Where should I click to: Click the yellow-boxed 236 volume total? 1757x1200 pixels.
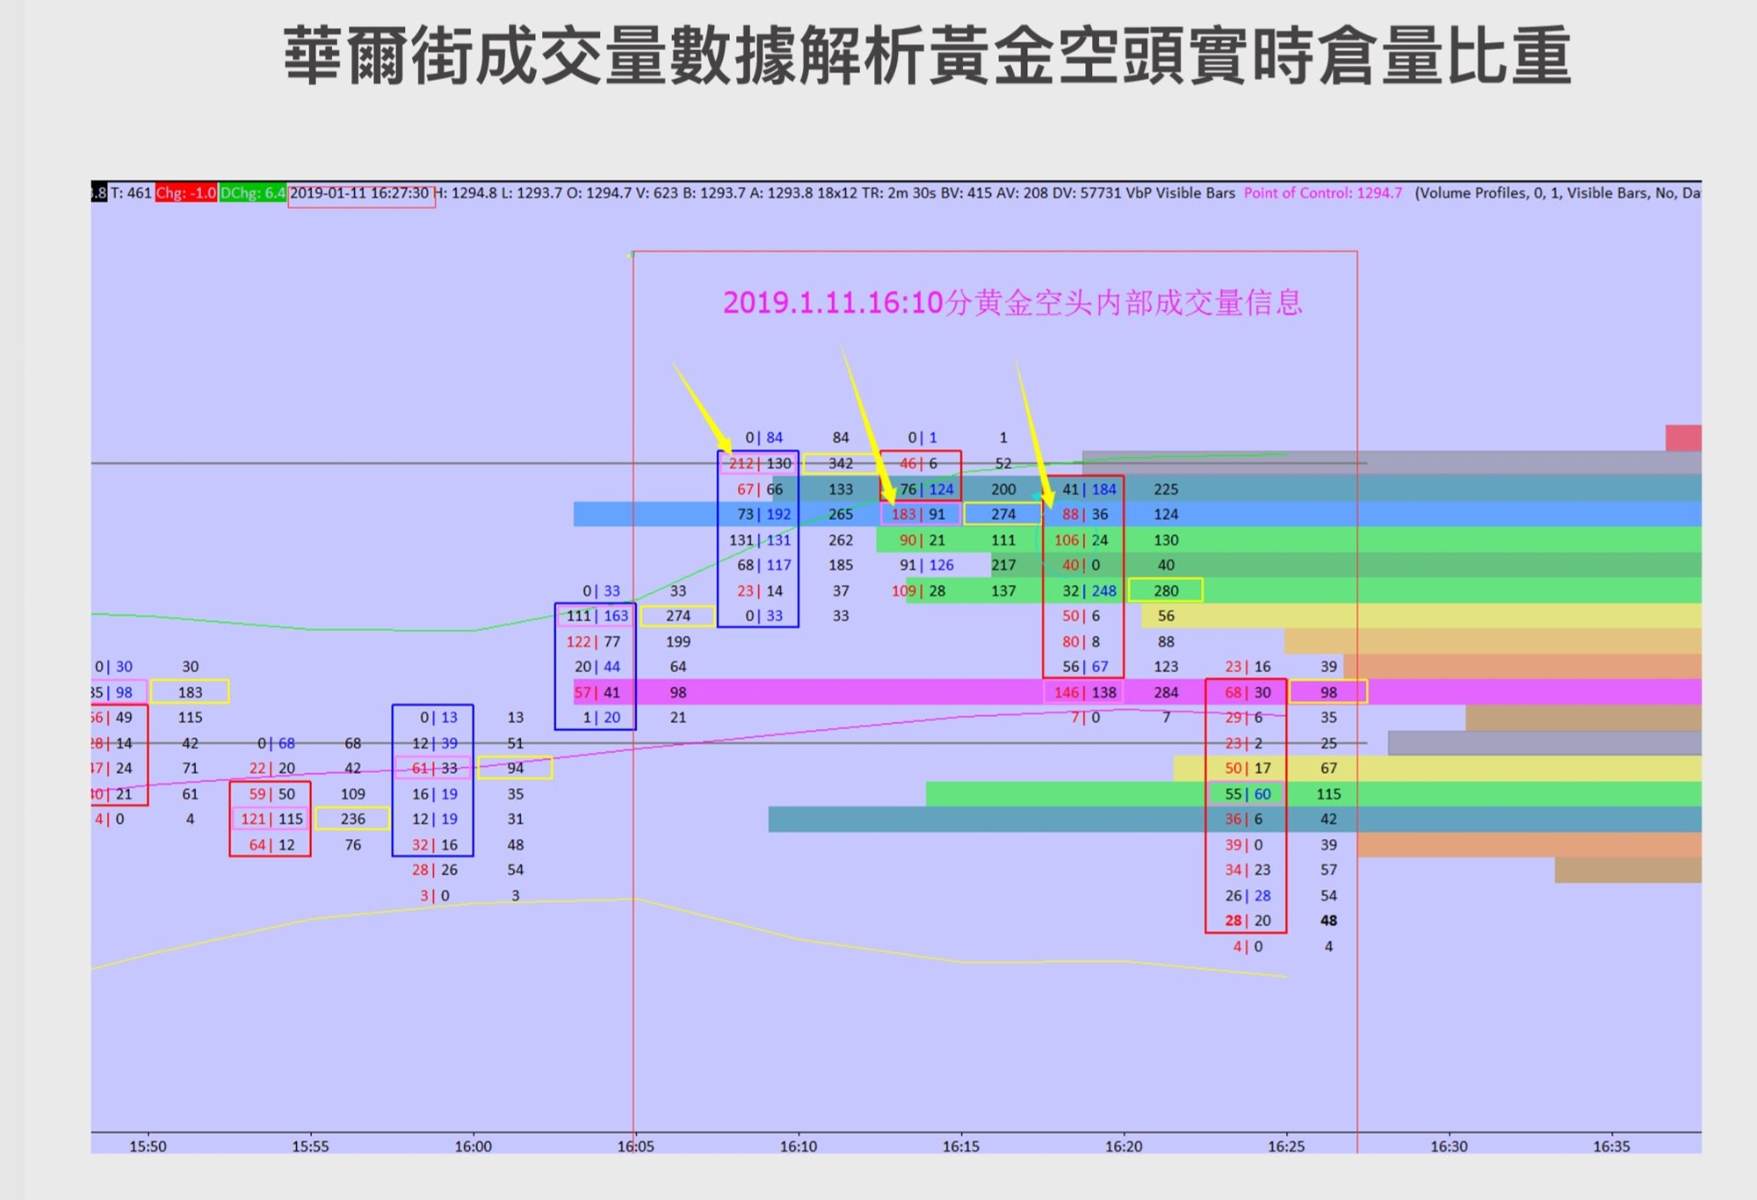click(x=352, y=819)
